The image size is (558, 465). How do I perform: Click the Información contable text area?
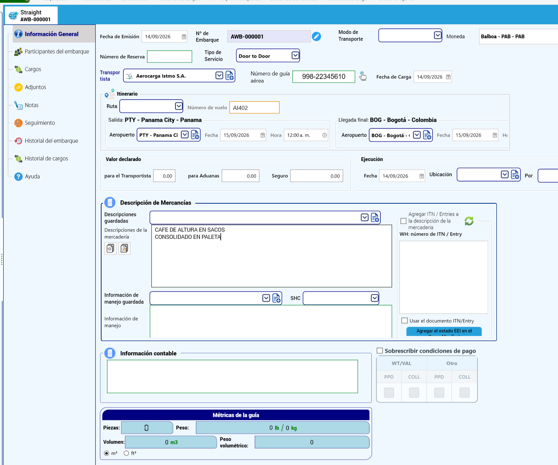tap(232, 376)
